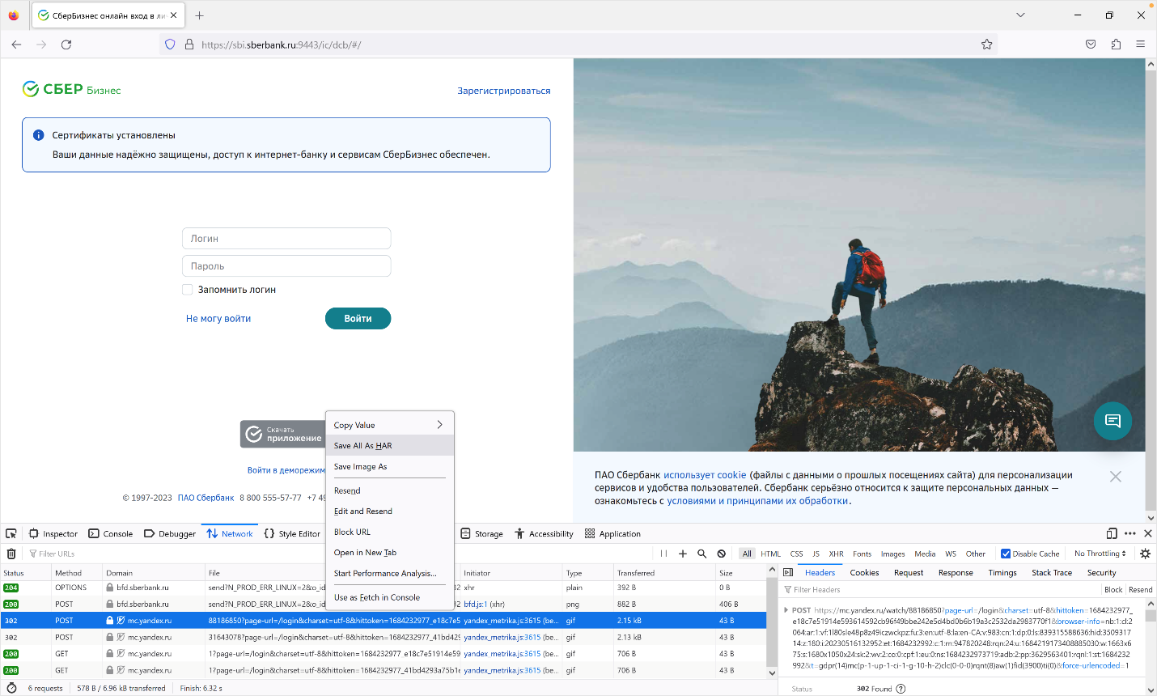Image resolution: width=1157 pixels, height=696 pixels.
Task: Open the Style Editor tab
Action: (292, 533)
